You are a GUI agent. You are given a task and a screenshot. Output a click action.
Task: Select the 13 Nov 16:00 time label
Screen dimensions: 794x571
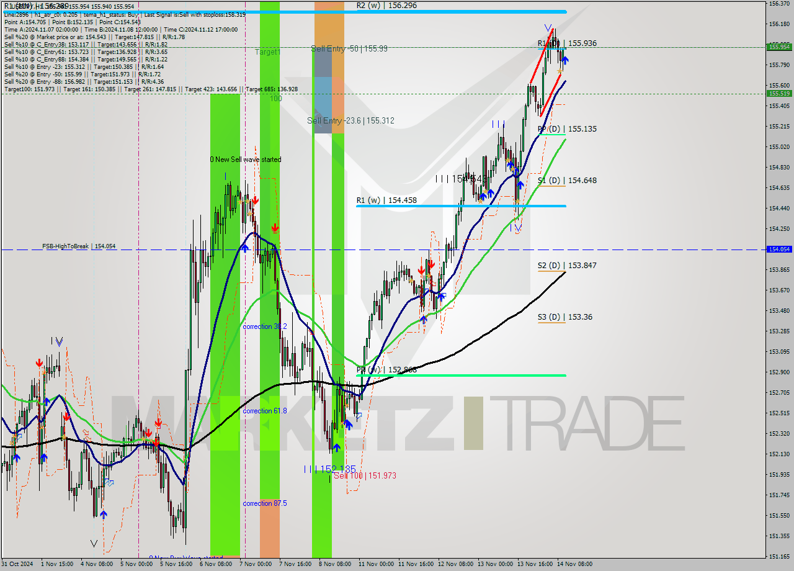535,564
